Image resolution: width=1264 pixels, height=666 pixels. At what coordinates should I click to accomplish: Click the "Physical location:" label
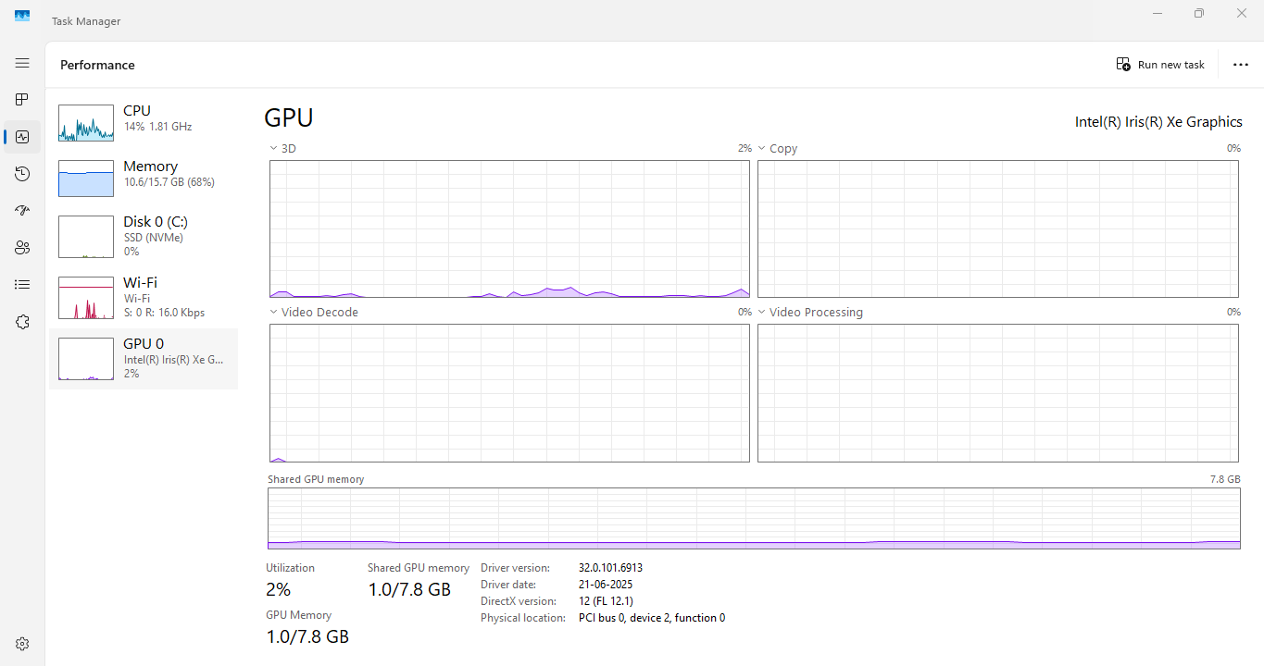pos(523,618)
